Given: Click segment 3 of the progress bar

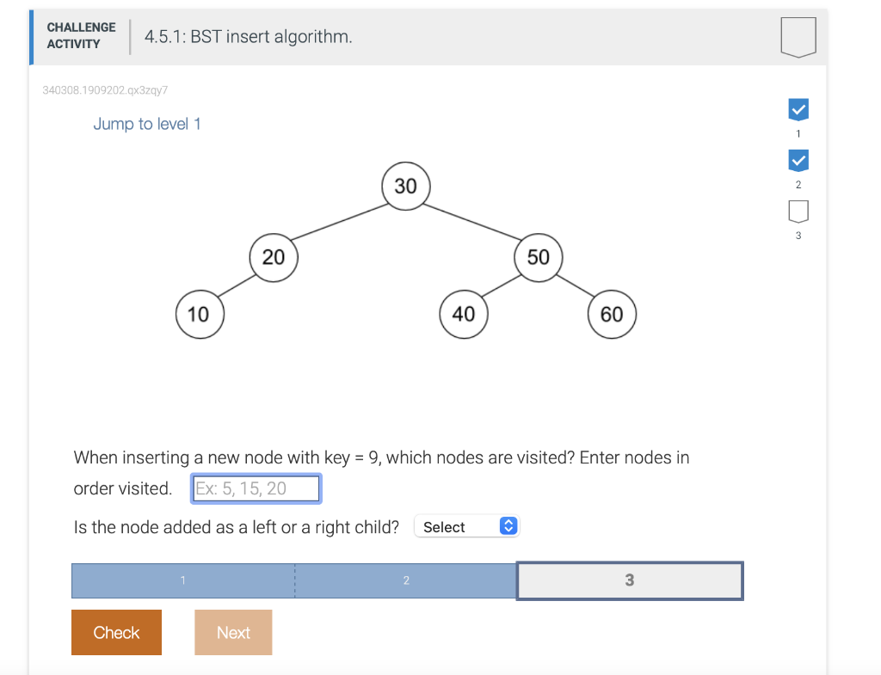Looking at the screenshot, I should [x=629, y=580].
